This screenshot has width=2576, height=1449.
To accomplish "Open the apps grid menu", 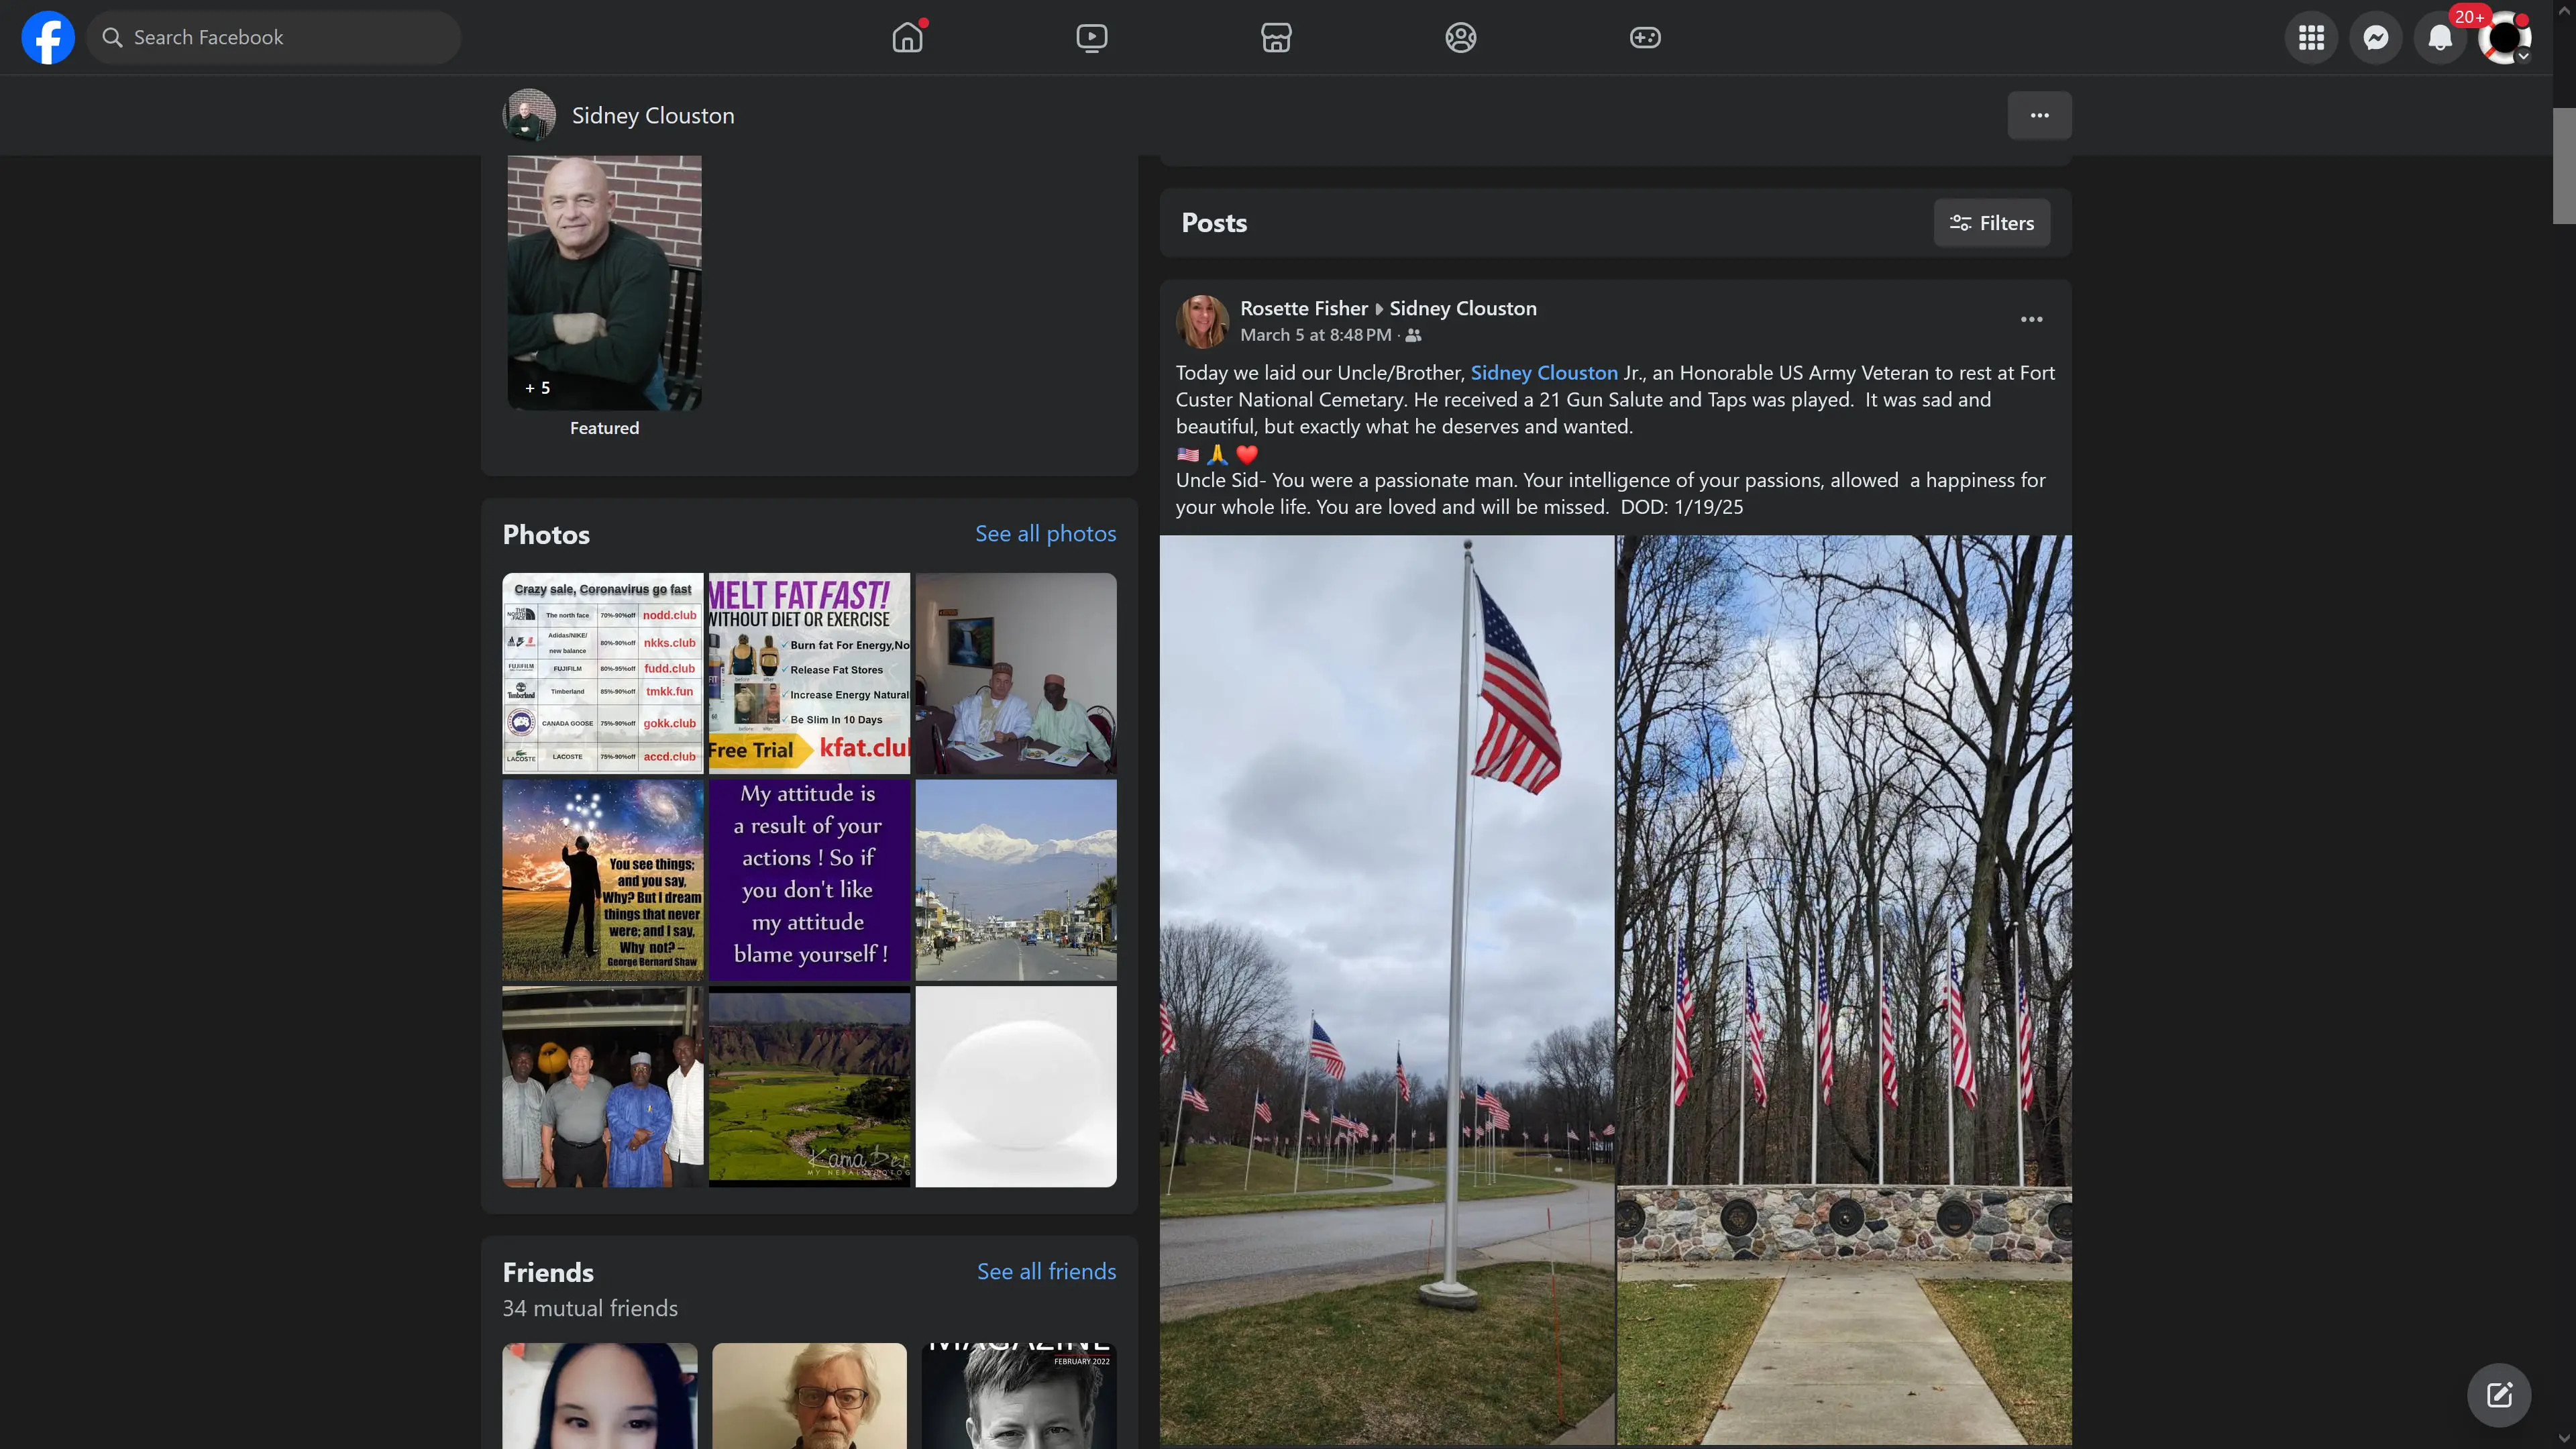I will [x=2311, y=37].
